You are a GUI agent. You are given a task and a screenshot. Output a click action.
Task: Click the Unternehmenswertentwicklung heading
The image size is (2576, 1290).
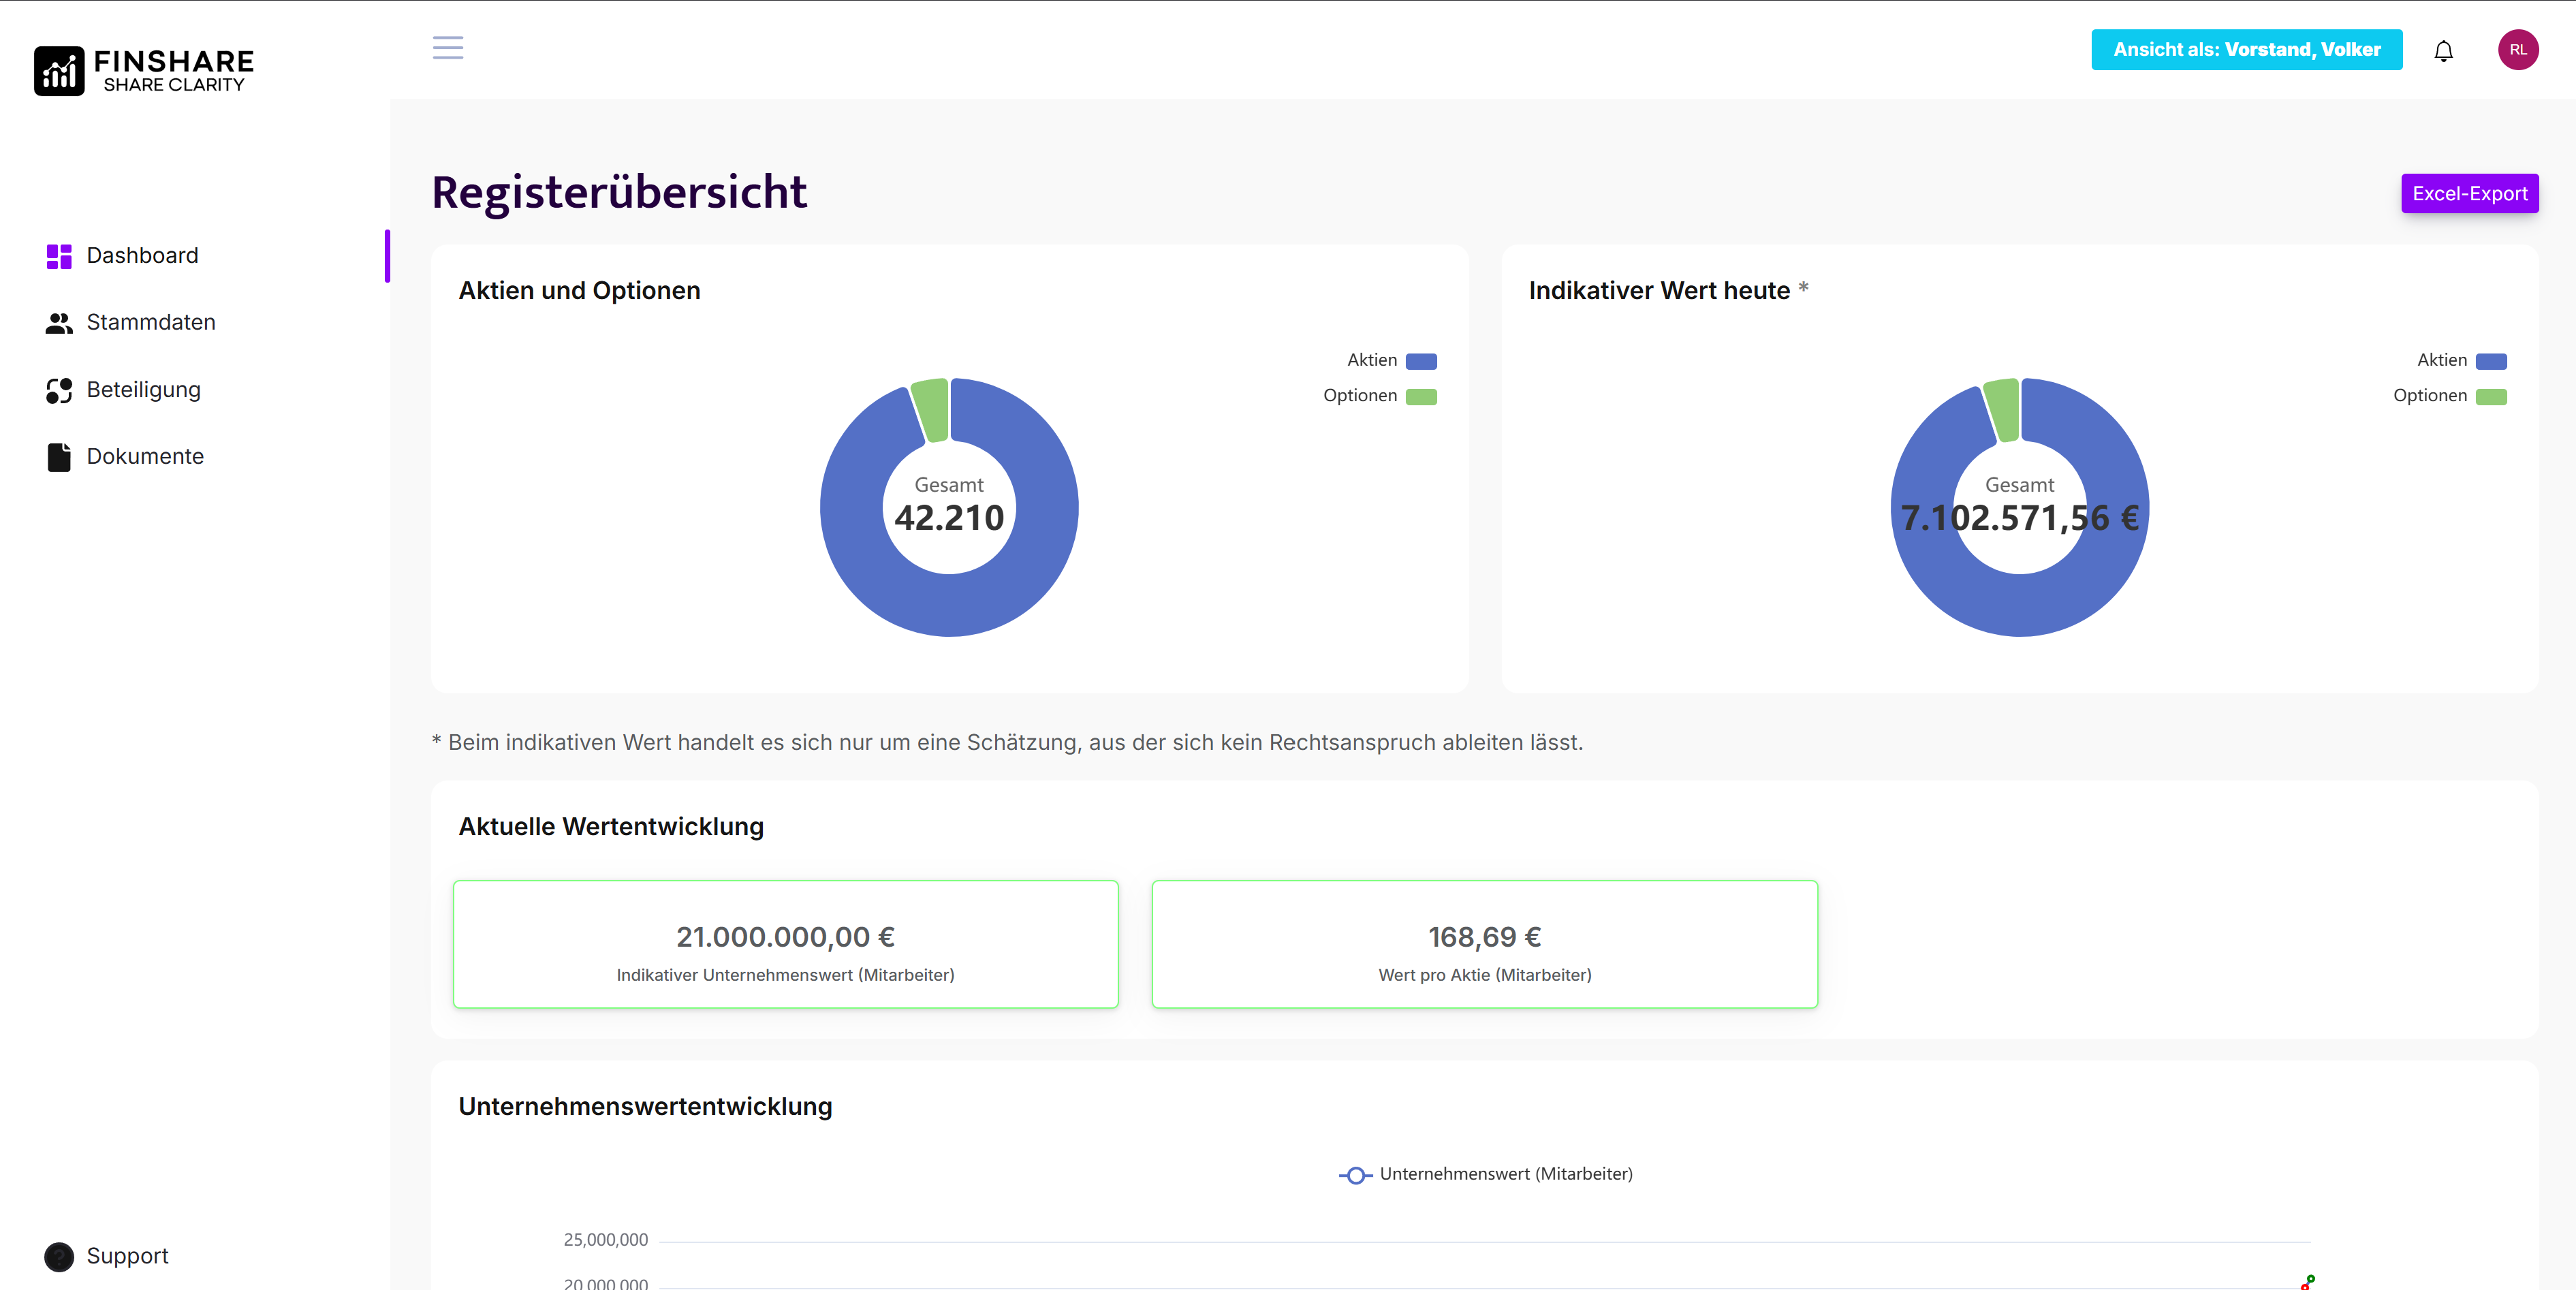[x=645, y=1106]
